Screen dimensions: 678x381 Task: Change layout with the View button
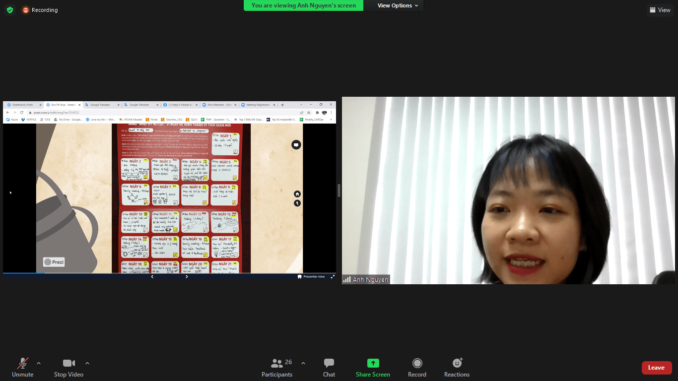pos(660,10)
